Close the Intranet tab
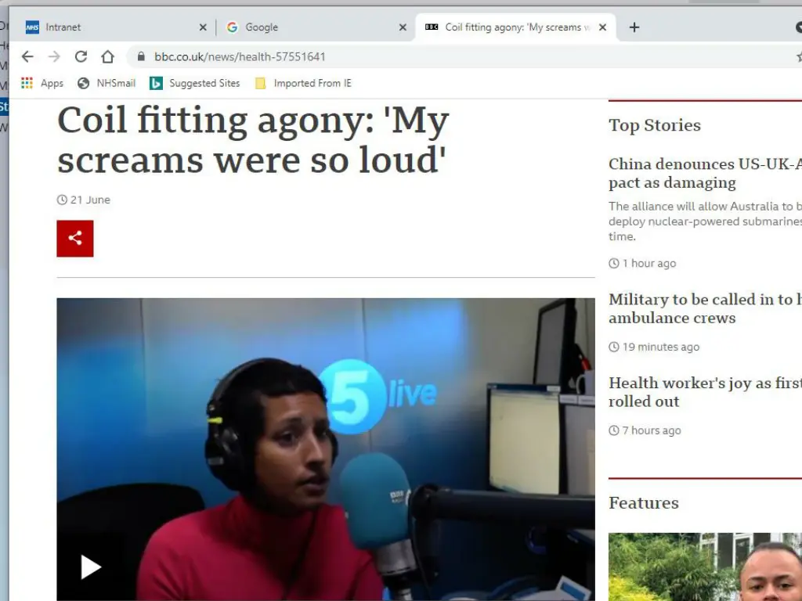 (203, 27)
